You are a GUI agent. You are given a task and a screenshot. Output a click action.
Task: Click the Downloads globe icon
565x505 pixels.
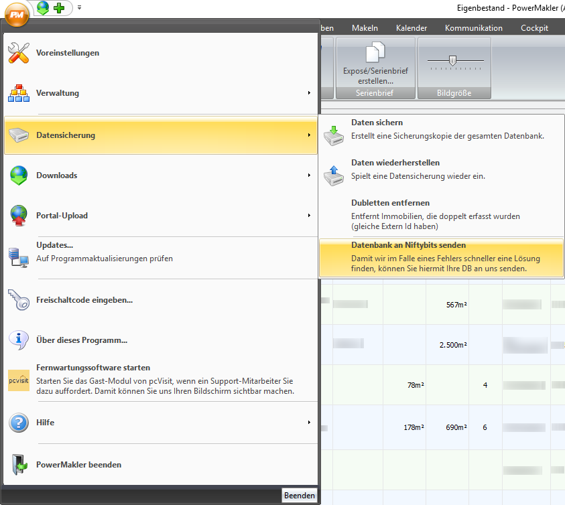point(19,175)
